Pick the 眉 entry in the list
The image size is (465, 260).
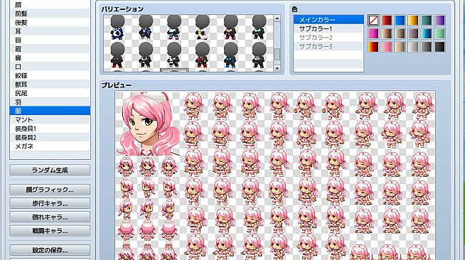[x=50, y=49]
